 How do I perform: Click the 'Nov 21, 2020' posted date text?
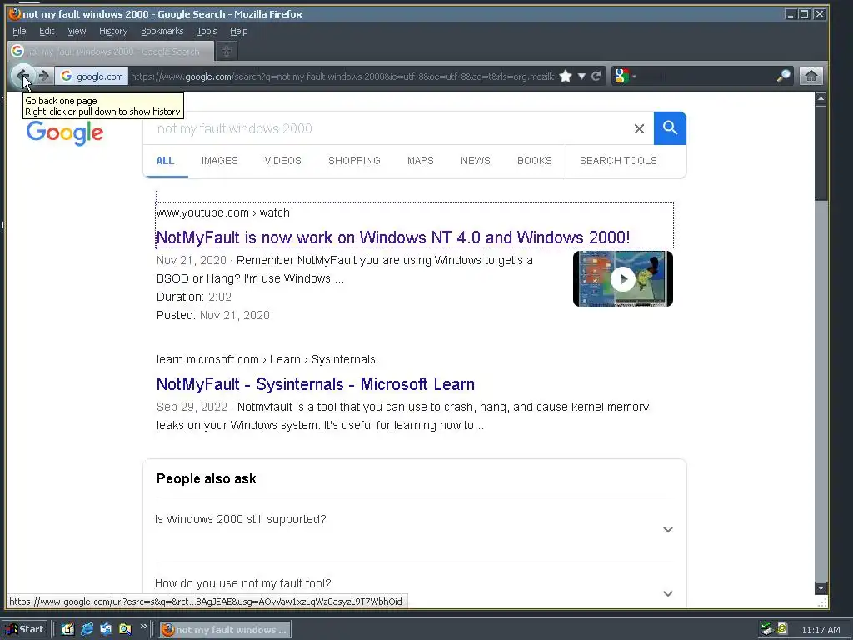pos(234,315)
